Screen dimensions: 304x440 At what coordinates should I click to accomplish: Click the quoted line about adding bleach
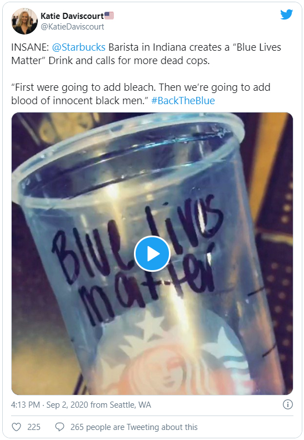[141, 94]
